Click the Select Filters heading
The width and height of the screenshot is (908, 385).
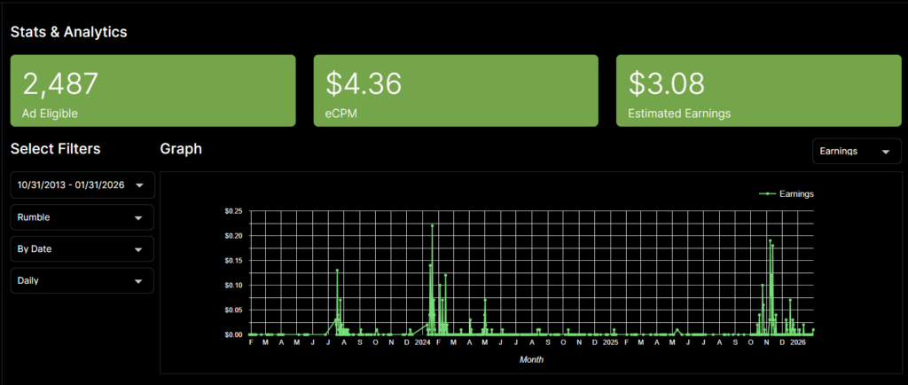[x=55, y=149]
